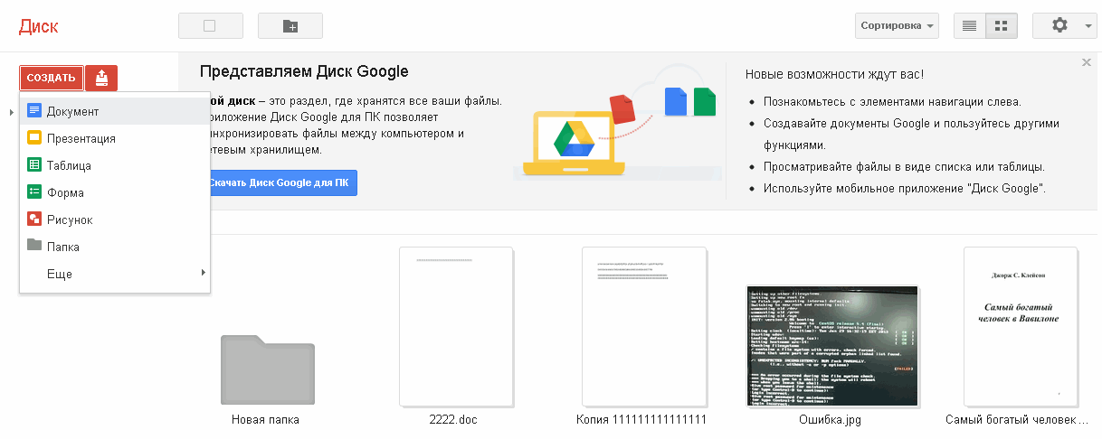Click the Диск logo link

coord(37,25)
